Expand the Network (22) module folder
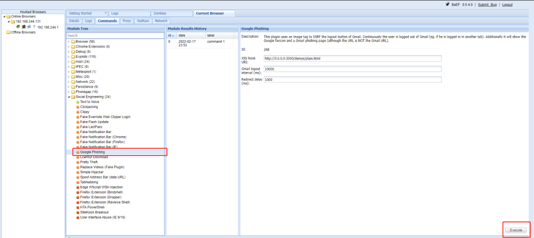534x238 pixels. [x=68, y=82]
